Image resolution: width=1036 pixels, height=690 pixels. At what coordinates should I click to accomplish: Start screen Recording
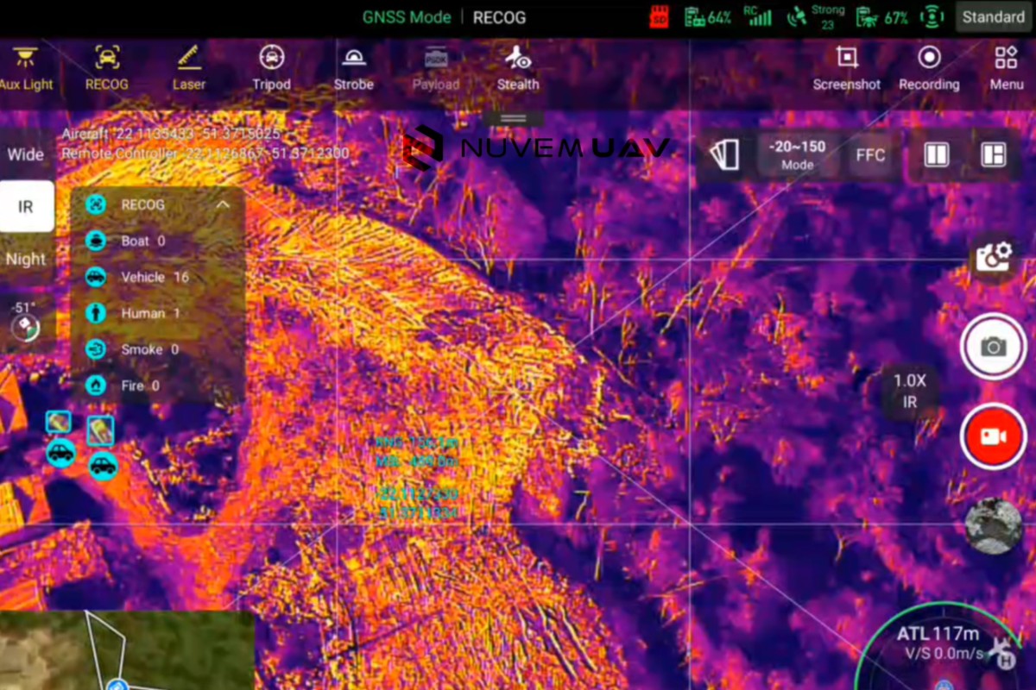[929, 68]
